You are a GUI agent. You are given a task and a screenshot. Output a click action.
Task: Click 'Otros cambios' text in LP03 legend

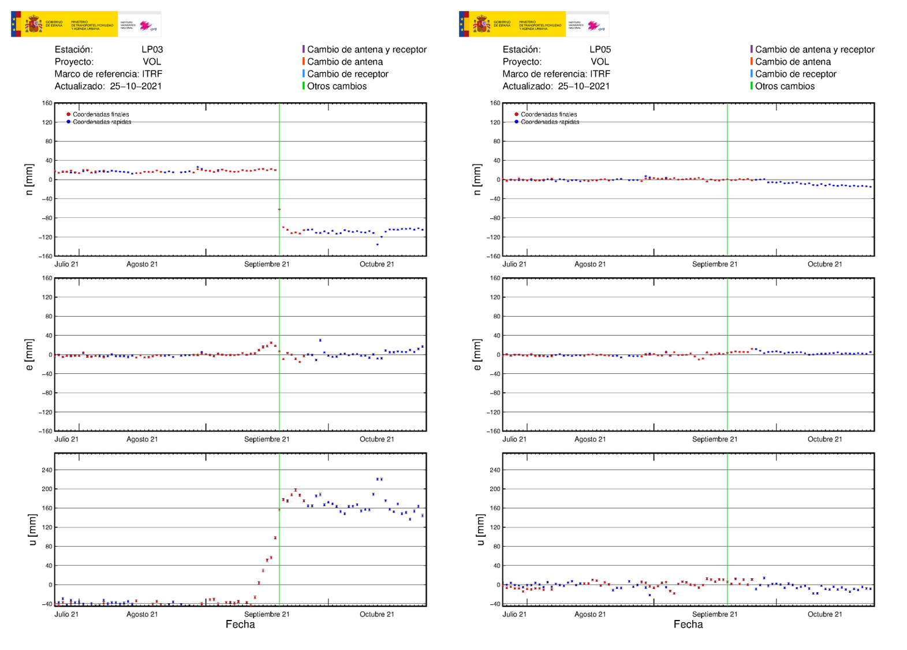[x=337, y=86]
